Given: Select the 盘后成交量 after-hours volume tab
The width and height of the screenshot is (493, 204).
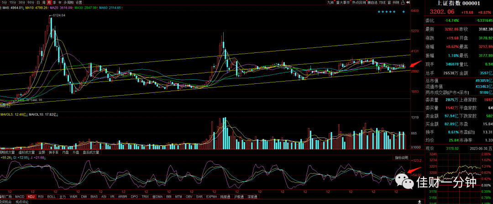Looking at the screenshot, I should [91, 152].
